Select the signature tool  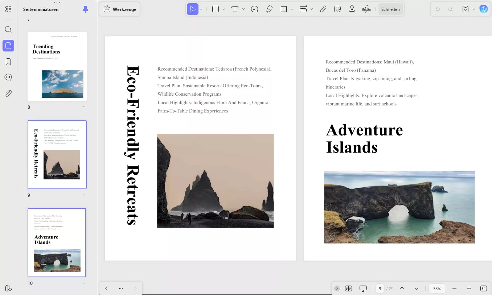(x=366, y=9)
